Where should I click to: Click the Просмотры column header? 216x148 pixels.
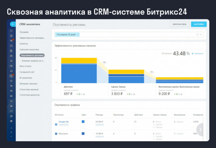pyautogui.click(x=118, y=115)
